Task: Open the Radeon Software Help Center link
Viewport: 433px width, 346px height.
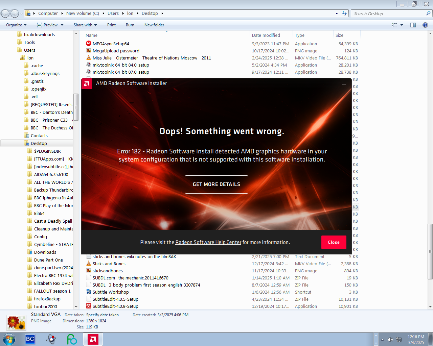Action: point(208,242)
